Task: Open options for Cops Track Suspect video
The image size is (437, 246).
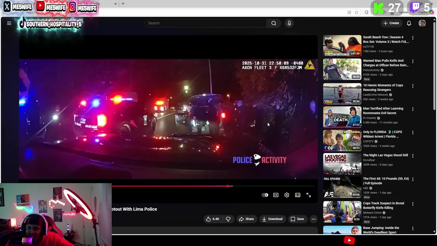Action: 413,204
